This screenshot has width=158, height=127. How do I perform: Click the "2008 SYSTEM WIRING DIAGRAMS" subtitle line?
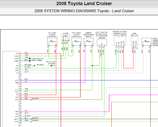[84, 11]
